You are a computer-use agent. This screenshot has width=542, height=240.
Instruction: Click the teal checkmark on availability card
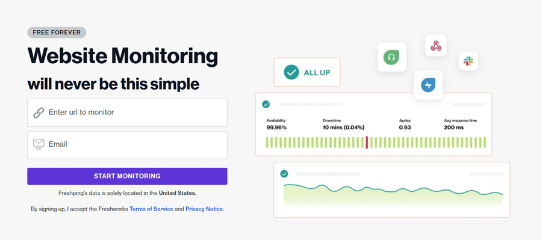click(x=266, y=104)
